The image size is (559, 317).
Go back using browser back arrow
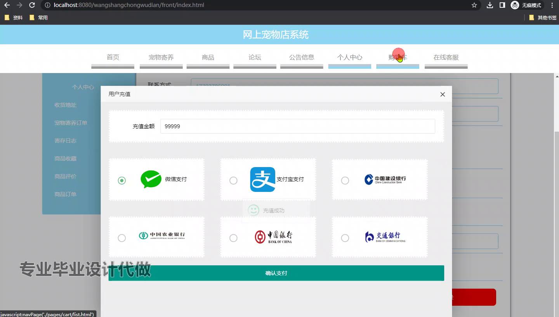7,5
